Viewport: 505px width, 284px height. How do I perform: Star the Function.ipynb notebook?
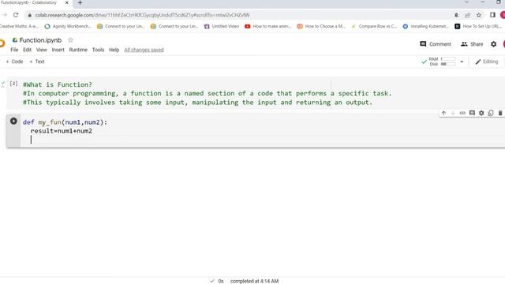[x=70, y=40]
